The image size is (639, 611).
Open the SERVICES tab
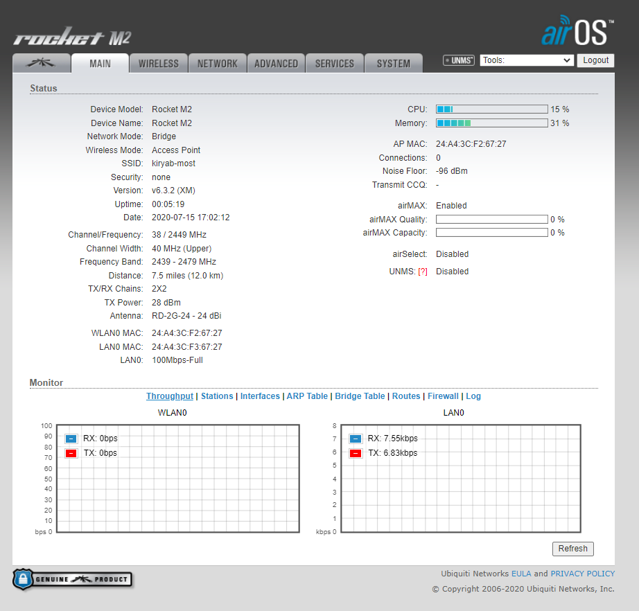335,64
